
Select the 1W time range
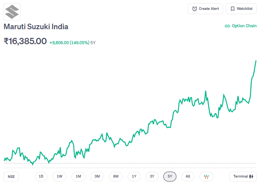pos(60,176)
